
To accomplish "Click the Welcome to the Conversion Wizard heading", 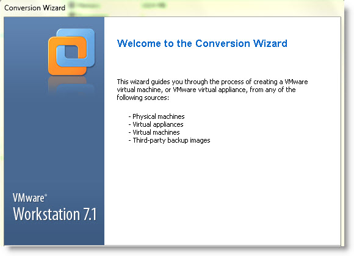I will pyautogui.click(x=202, y=43).
